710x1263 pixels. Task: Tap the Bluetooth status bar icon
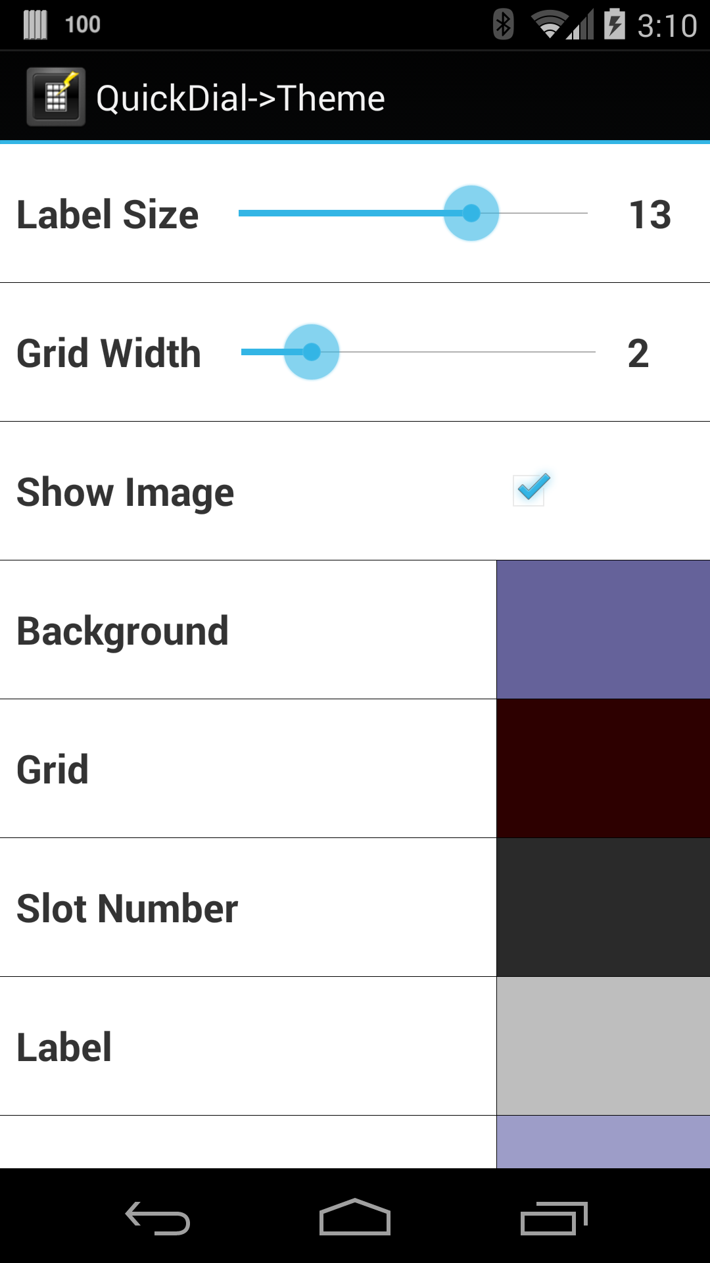(x=503, y=24)
